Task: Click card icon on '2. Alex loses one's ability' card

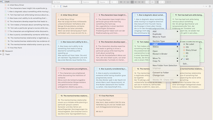Action: [59, 42]
